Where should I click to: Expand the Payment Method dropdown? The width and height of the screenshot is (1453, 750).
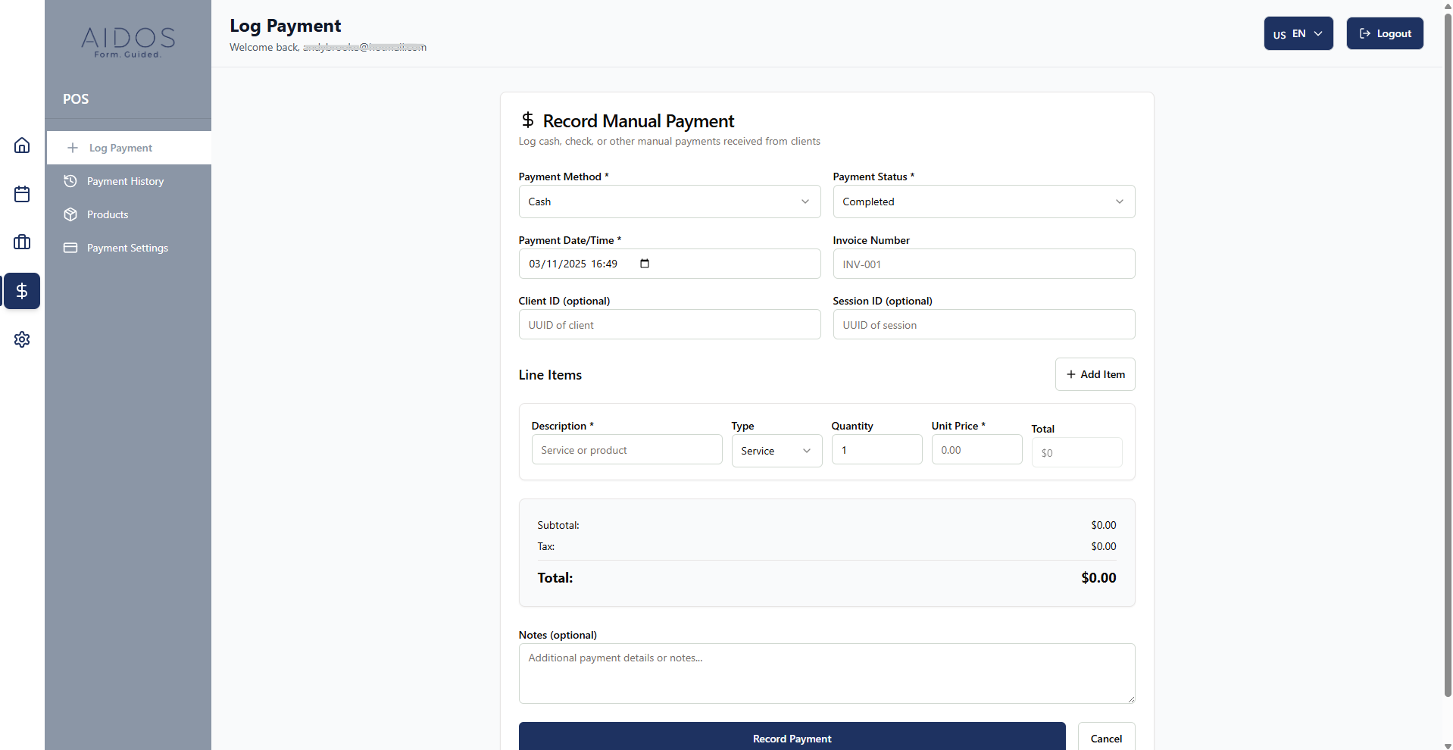pos(670,202)
